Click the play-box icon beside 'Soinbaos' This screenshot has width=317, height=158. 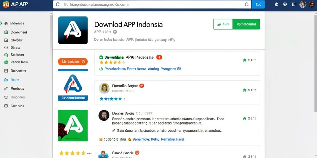point(6,106)
